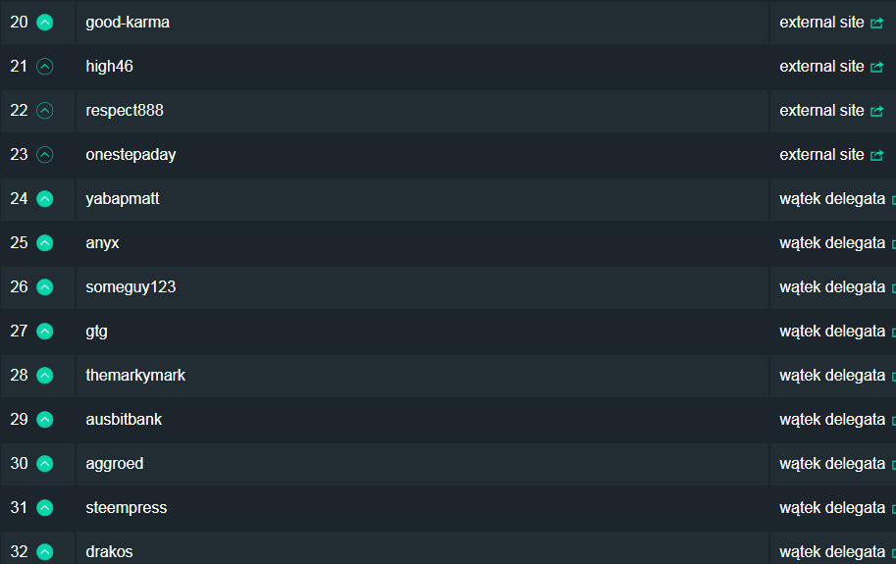Remove vote from yabapmatt

coord(44,199)
